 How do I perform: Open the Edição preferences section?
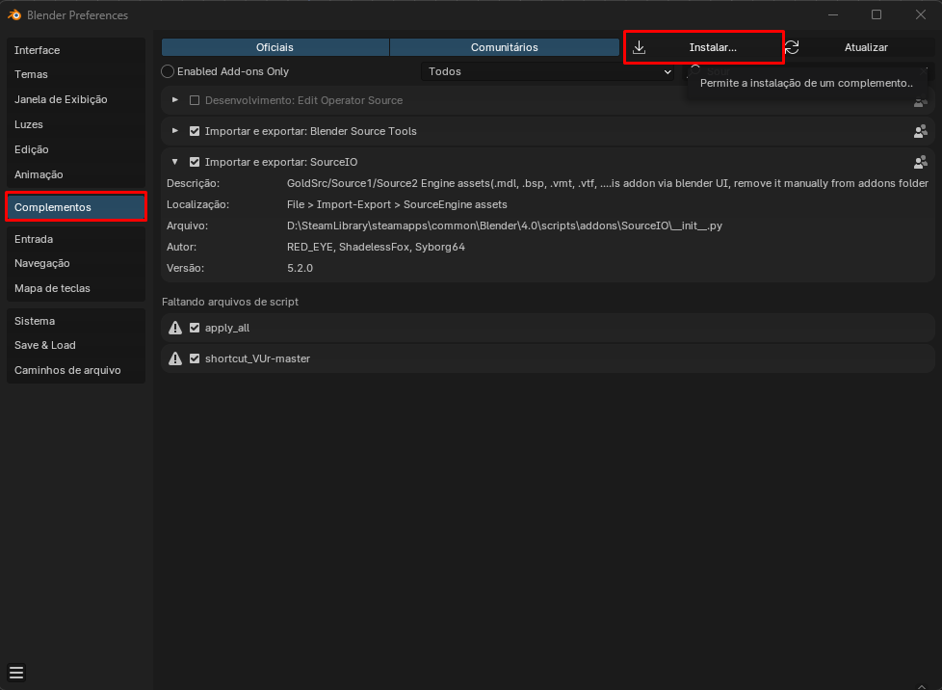point(76,149)
